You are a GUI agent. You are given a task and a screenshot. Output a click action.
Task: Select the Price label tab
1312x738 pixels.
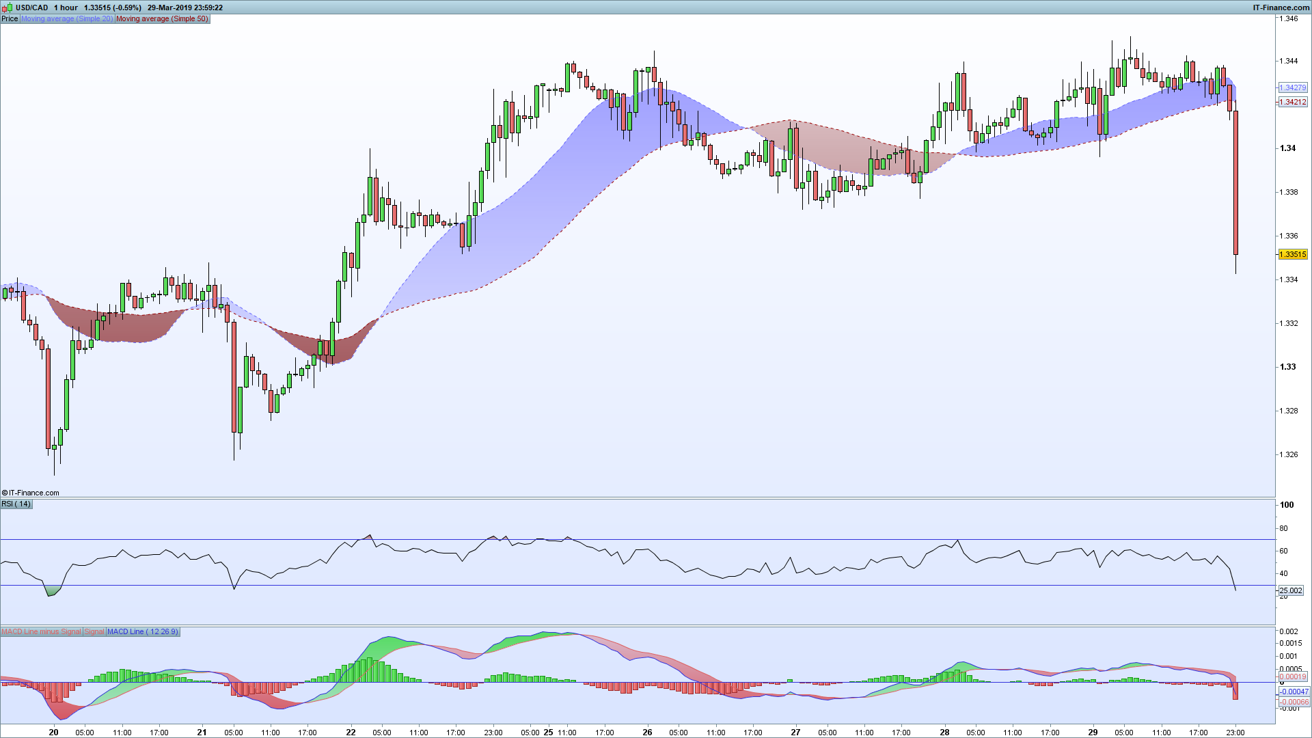click(x=10, y=18)
